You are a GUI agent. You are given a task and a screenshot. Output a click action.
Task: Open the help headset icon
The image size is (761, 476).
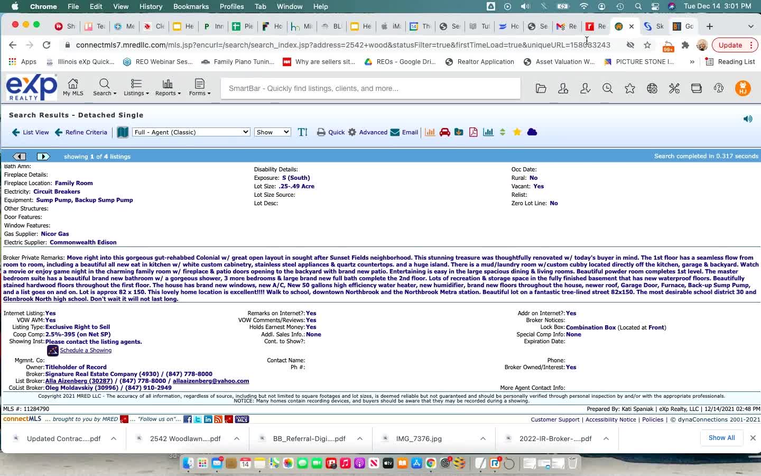[719, 89]
